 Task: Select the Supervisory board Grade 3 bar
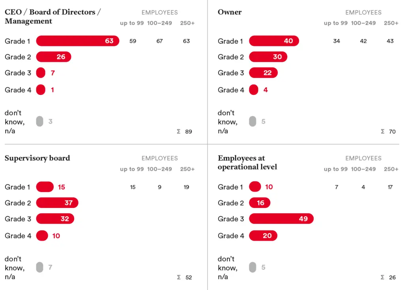[55, 219]
